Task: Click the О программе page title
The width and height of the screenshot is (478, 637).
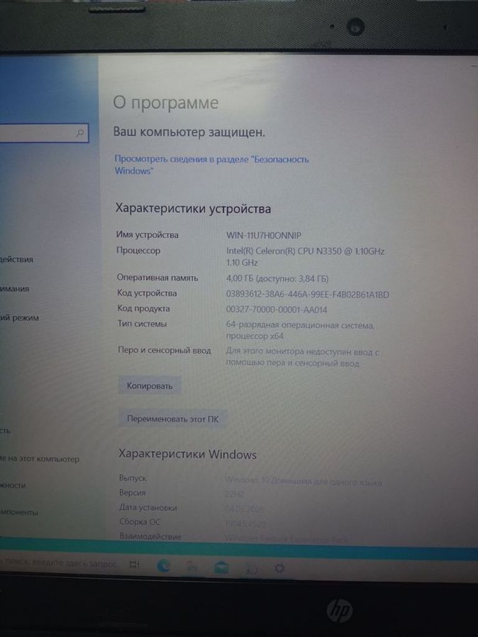Action: [x=166, y=103]
